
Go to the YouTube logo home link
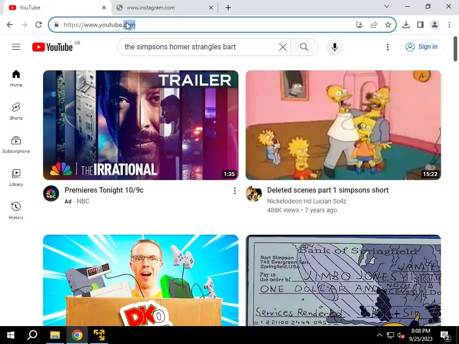(52, 47)
